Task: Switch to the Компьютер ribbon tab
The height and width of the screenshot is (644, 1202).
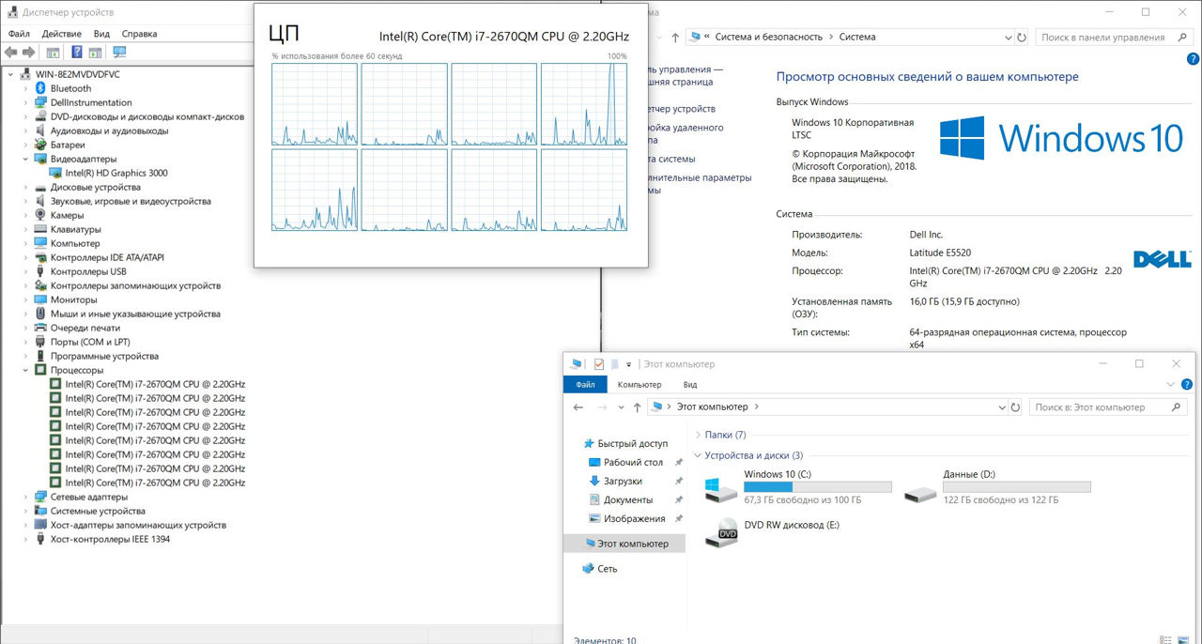Action: point(639,385)
